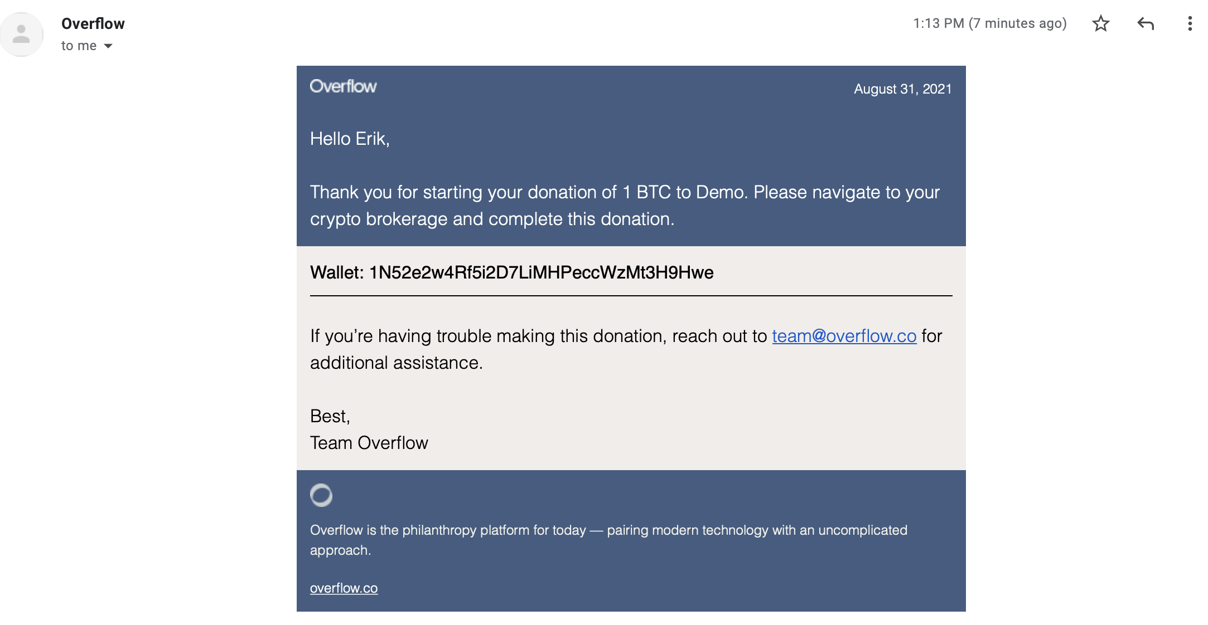1208x625 pixels.
Task: Click the 'additional assistance' text line
Action: 397,363
